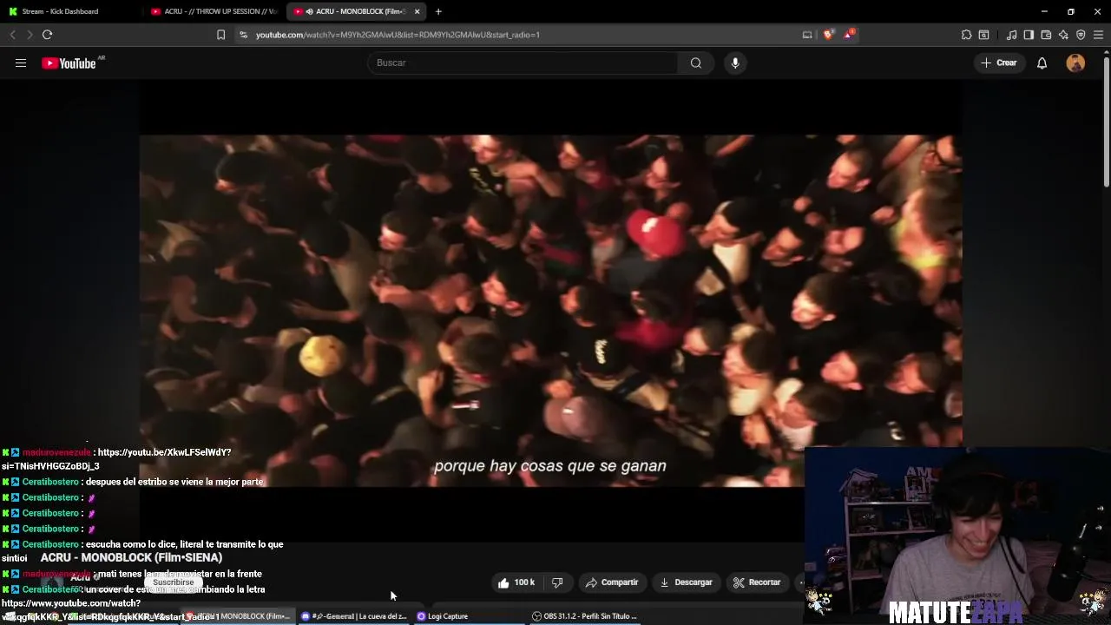The image size is (1111, 625).
Task: Download the video with Descargar
Action: [x=686, y=582]
